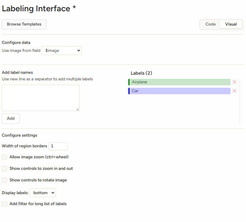Check Add filter for long list of labels
The image size is (246, 222).
click(4, 204)
